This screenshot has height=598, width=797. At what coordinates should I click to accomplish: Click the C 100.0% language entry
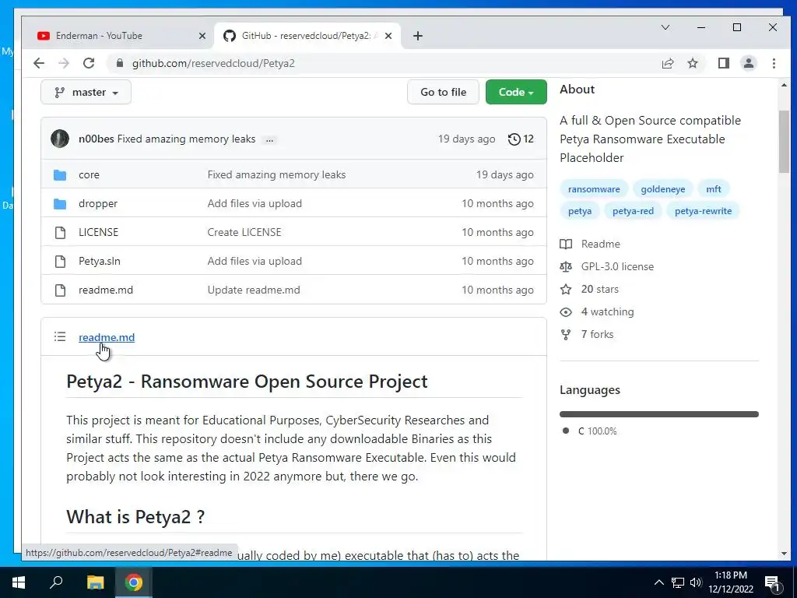coord(591,431)
